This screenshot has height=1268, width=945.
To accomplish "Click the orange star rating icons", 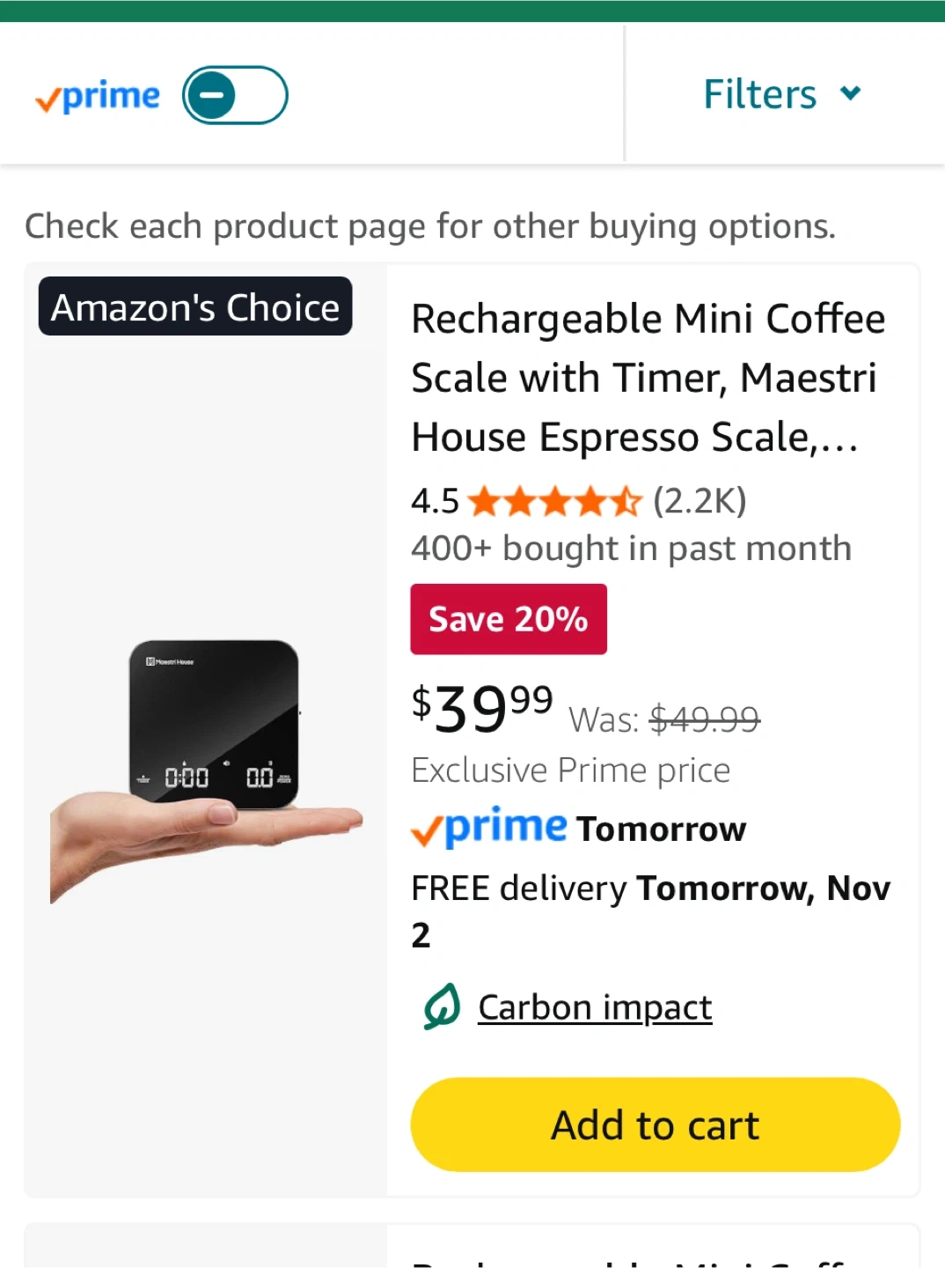I will click(554, 502).
